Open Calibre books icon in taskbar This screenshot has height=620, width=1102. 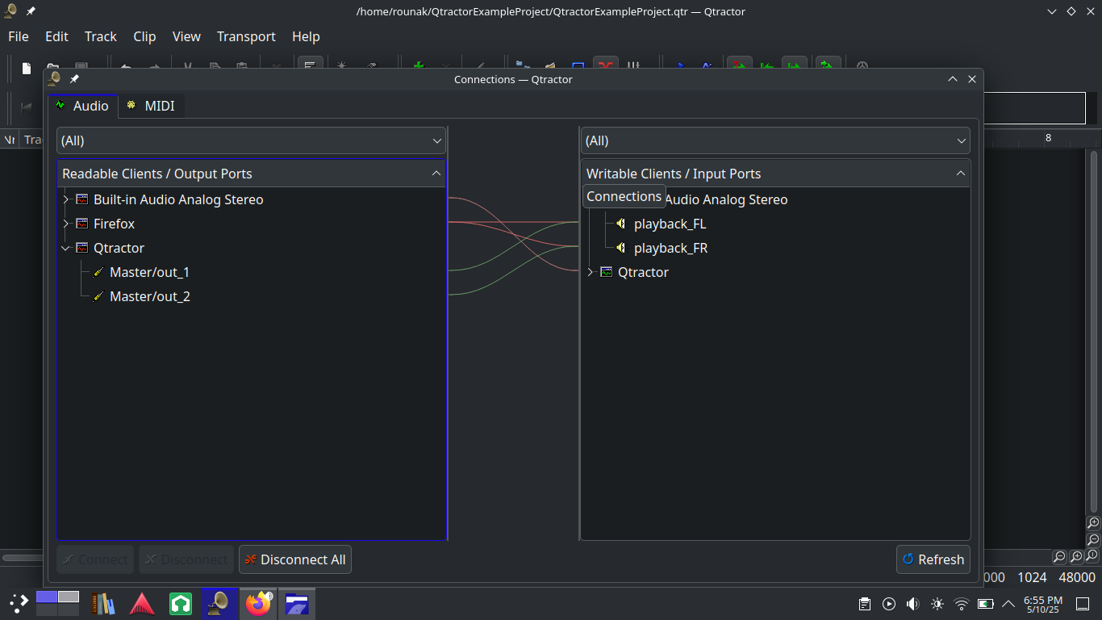click(103, 603)
